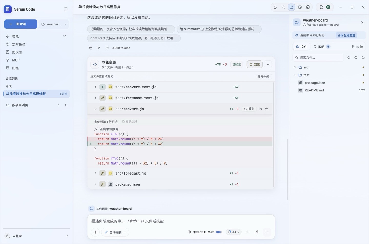Open search from the top toolbar magnifier

(283, 7)
